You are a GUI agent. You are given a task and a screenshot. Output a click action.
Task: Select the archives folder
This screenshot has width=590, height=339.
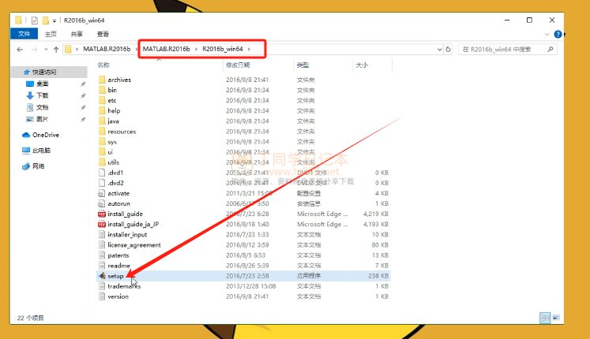coord(118,80)
